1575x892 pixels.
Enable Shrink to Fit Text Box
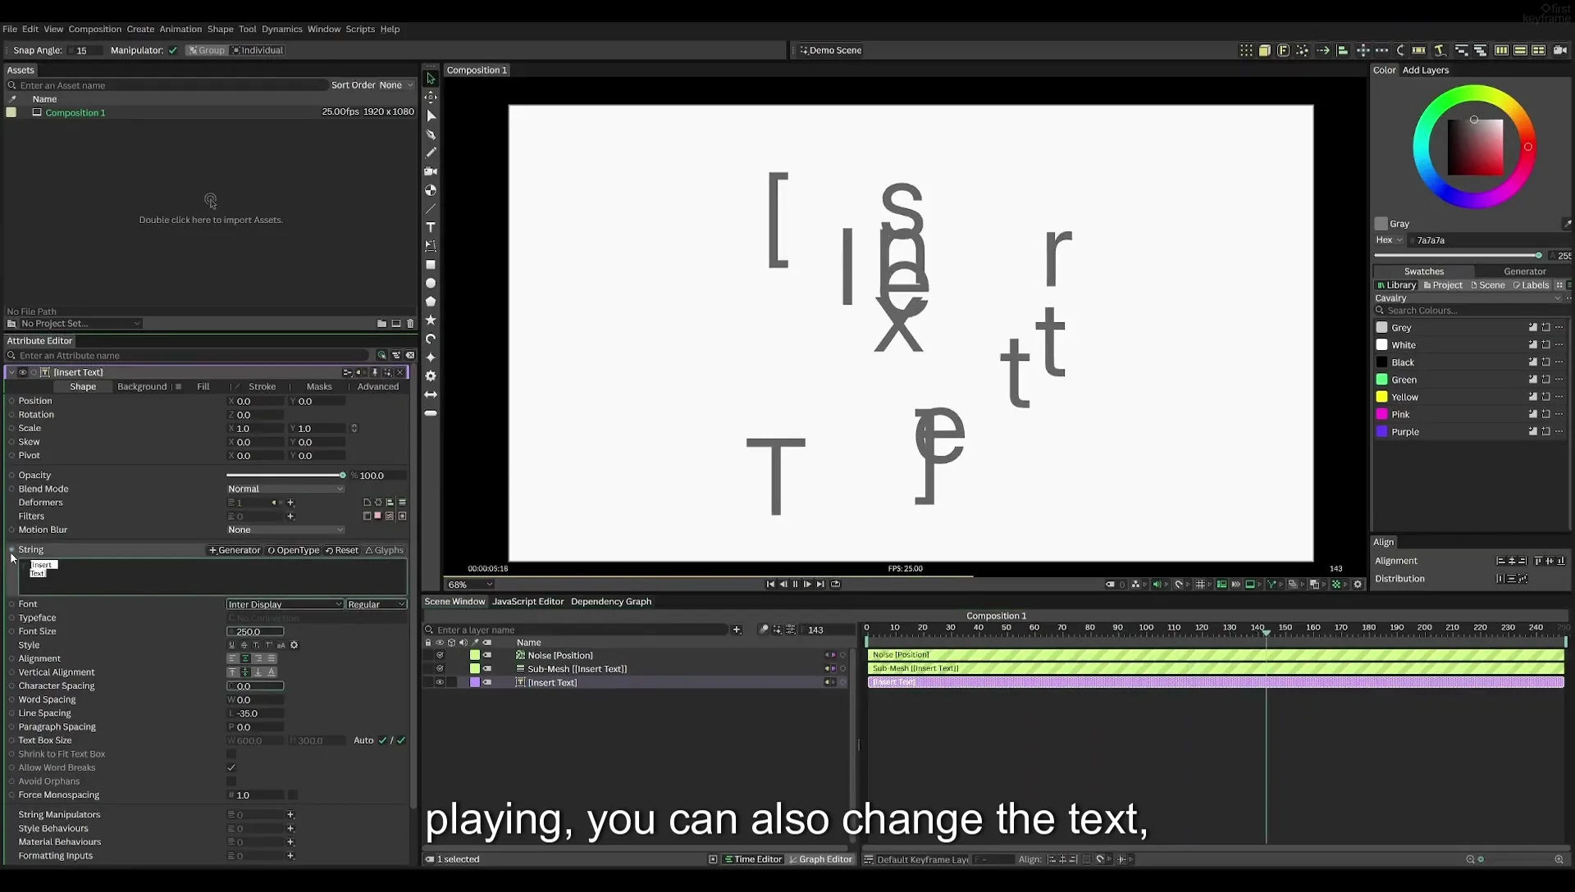231,754
